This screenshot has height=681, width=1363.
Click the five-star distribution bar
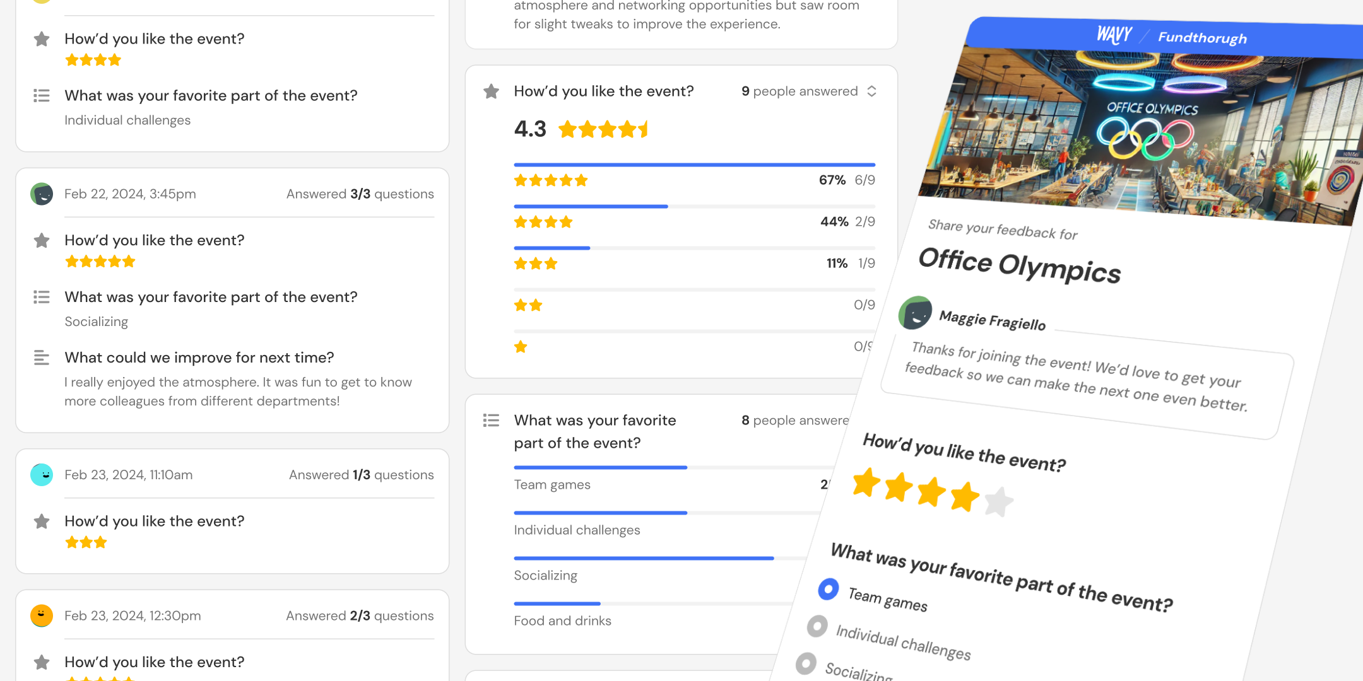coord(694,165)
